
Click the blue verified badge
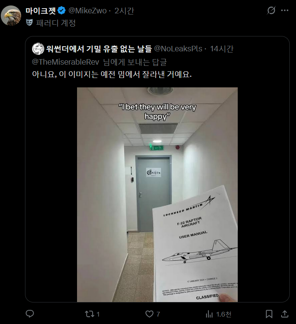[x=61, y=11]
